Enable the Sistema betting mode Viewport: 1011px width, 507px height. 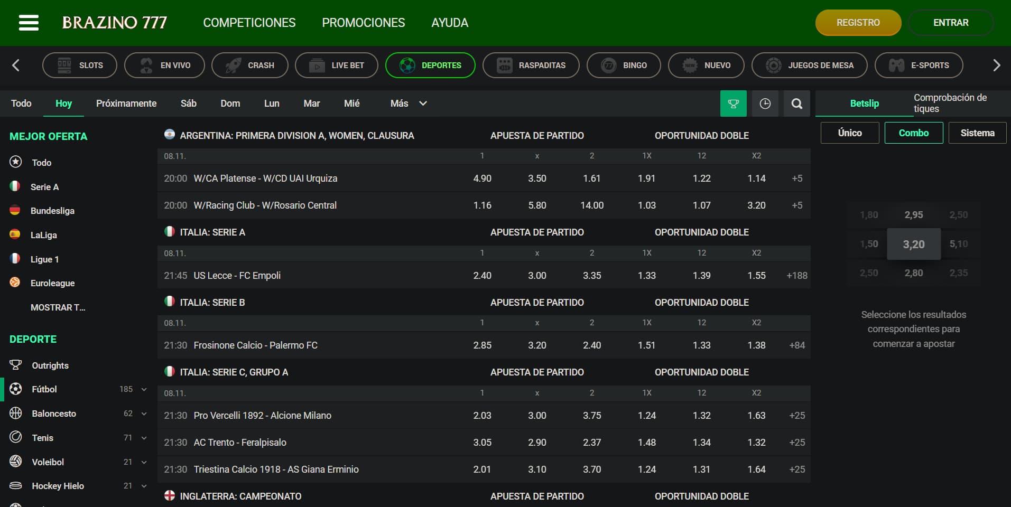point(977,133)
